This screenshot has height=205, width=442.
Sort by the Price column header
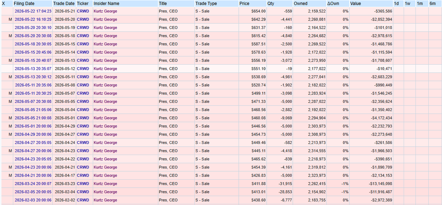point(244,3)
